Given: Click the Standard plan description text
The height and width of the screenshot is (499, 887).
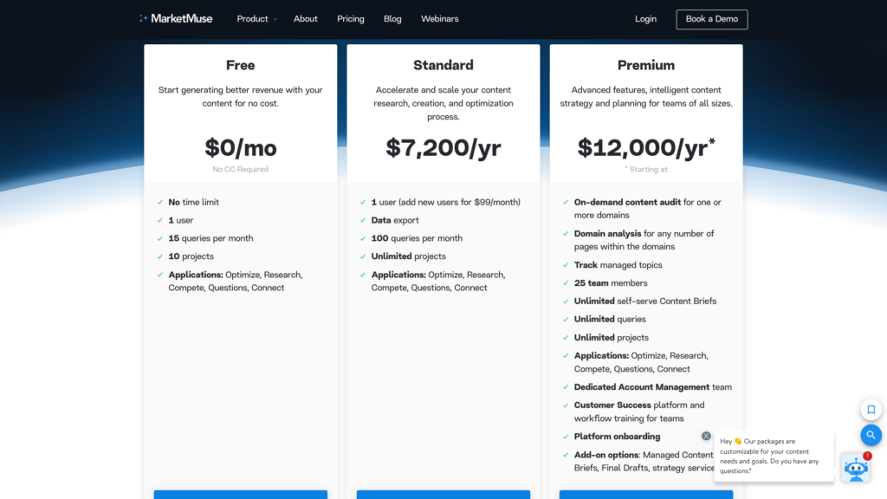Looking at the screenshot, I should tap(443, 104).
